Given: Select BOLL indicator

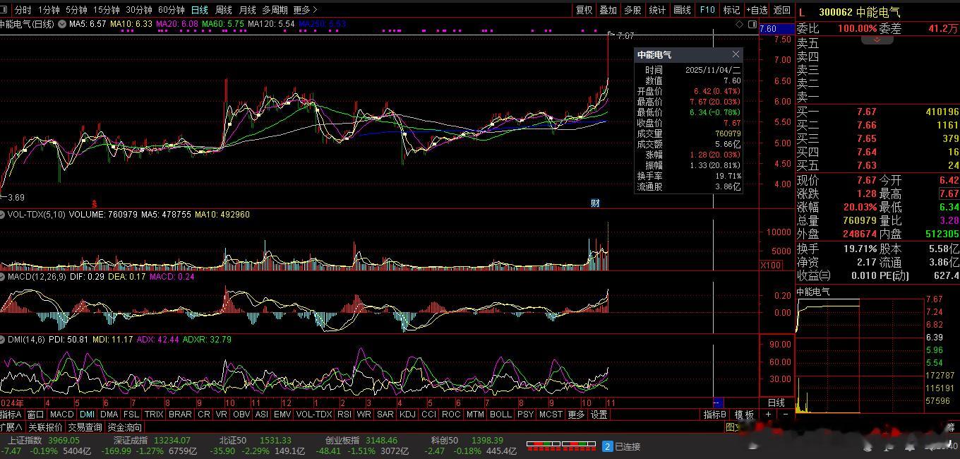Looking at the screenshot, I should [x=500, y=415].
